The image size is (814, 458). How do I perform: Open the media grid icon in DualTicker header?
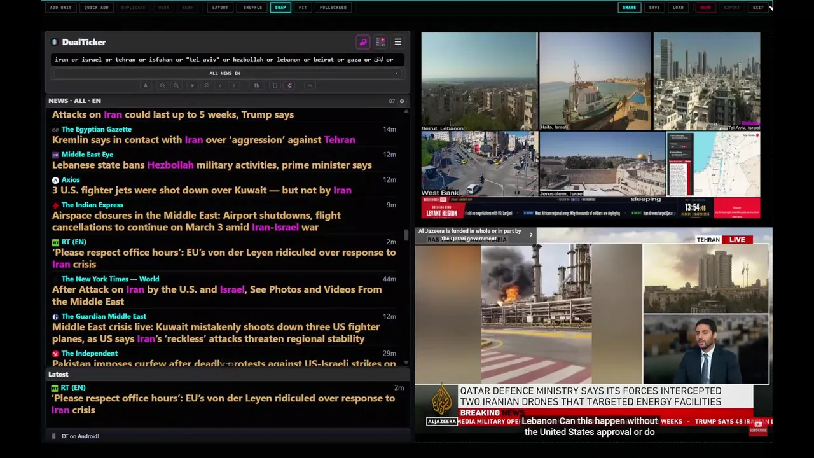click(380, 42)
